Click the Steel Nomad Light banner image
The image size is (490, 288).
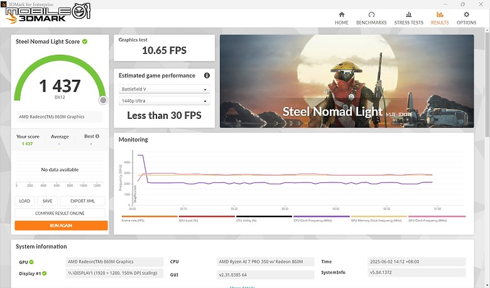click(x=347, y=81)
